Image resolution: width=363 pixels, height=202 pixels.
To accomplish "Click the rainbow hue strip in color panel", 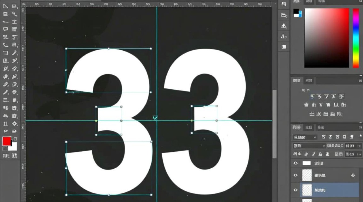I will point(356,38).
